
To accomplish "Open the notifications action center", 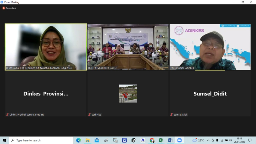I will [x=250, y=140].
